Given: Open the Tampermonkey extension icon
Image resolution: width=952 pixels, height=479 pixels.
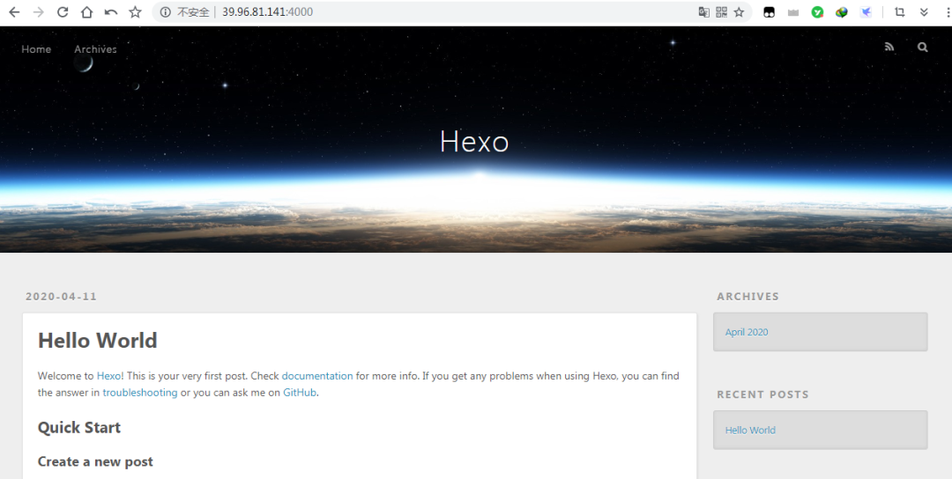Looking at the screenshot, I should pos(770,12).
